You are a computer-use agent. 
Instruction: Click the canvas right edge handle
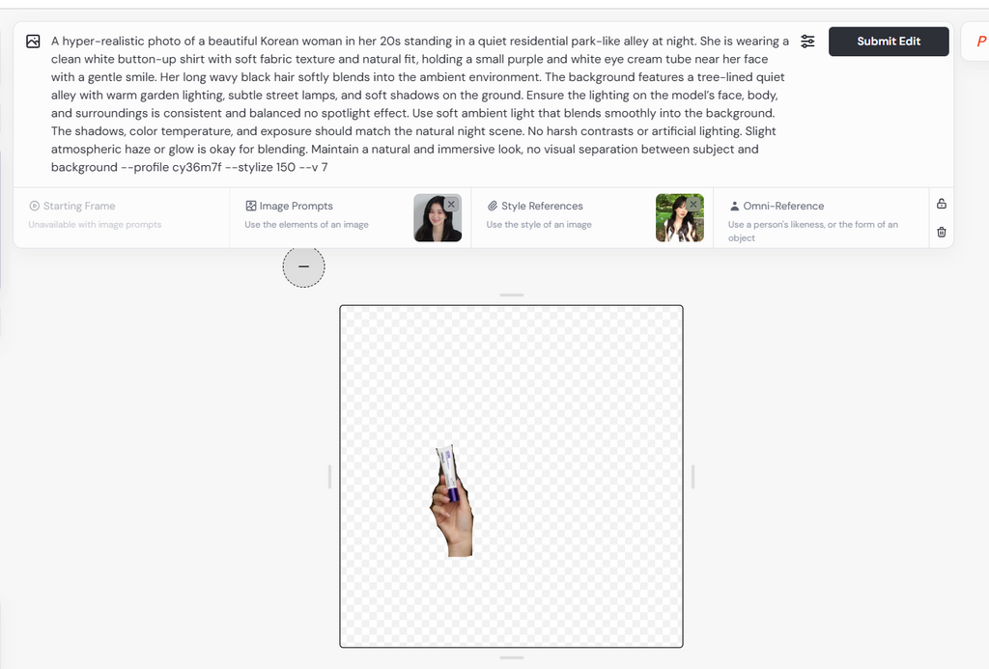point(693,477)
